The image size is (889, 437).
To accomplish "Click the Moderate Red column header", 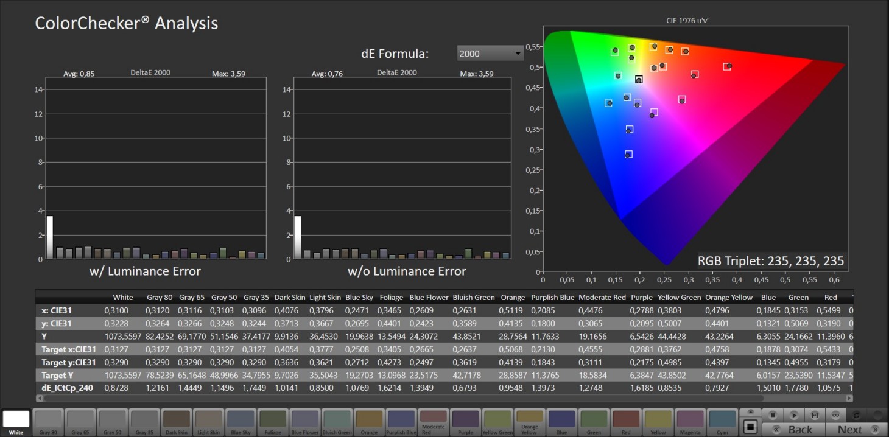I will pyautogui.click(x=602, y=298).
